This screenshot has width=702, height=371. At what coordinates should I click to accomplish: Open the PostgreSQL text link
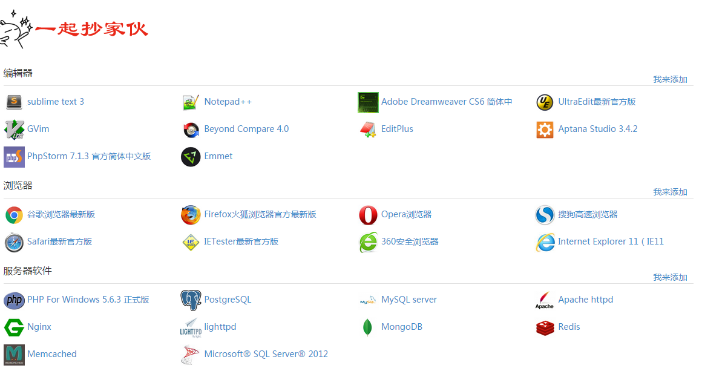coord(228,300)
